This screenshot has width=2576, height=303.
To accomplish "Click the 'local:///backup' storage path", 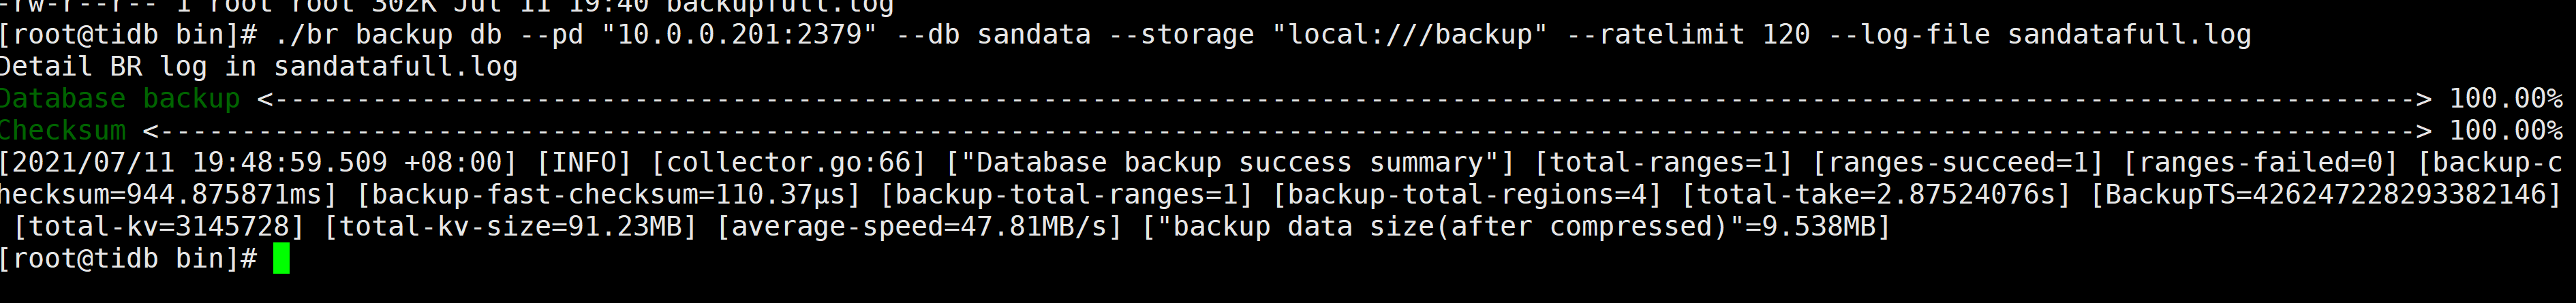I will [x=1410, y=34].
